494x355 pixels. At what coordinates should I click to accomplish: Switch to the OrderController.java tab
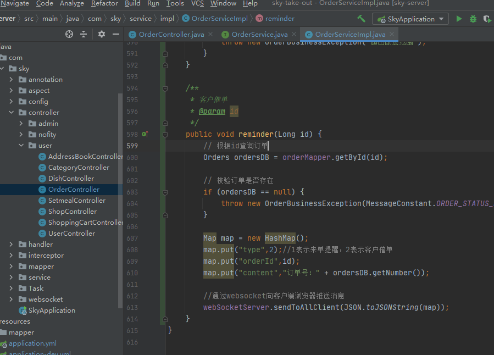click(171, 34)
